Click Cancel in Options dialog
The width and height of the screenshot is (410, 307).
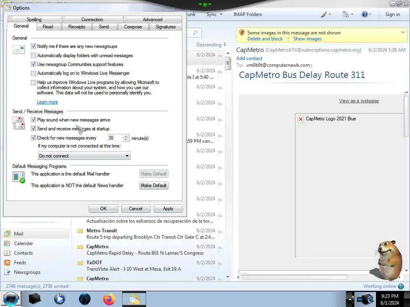[x=136, y=209]
